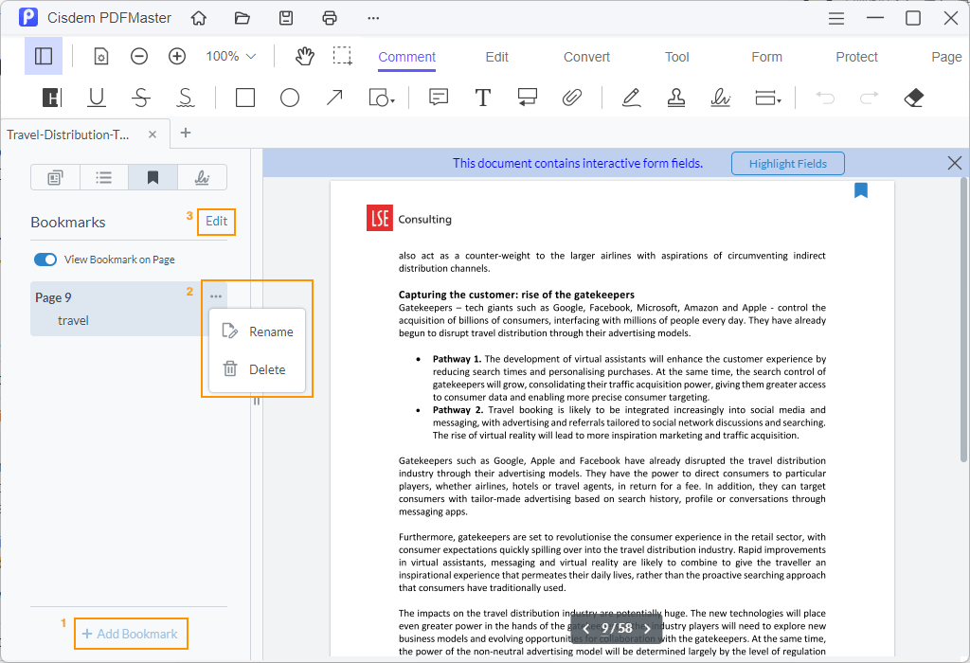Click the sidebar collapse handle
Image resolution: width=970 pixels, height=663 pixels.
pos(256,402)
